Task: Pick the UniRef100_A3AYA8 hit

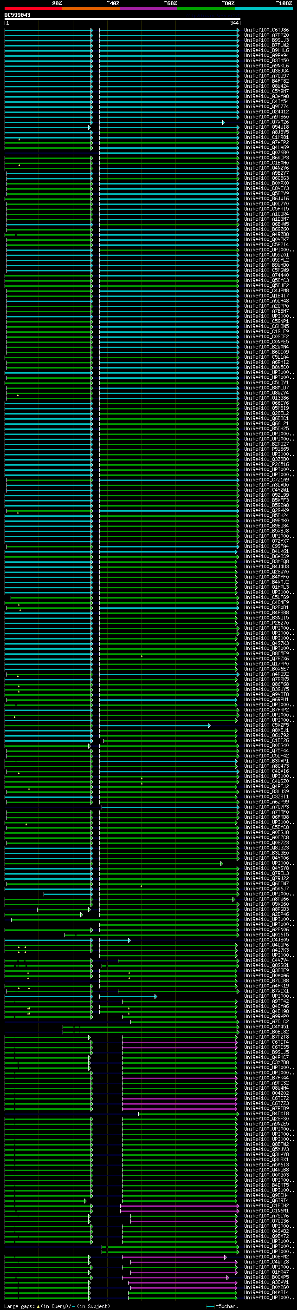Action: click(266, 97)
